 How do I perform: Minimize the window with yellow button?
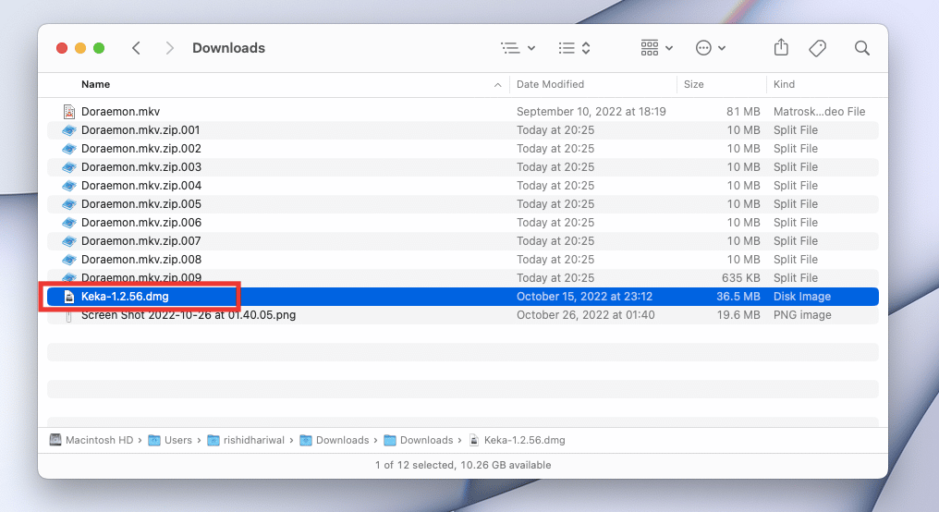(80, 48)
